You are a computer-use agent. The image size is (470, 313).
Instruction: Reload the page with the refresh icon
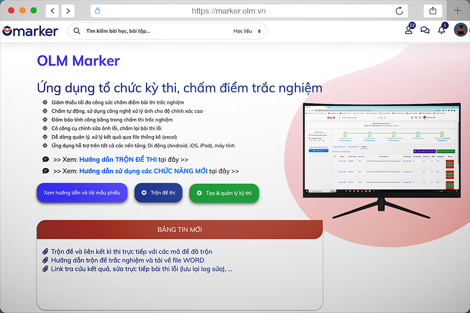pyautogui.click(x=399, y=10)
